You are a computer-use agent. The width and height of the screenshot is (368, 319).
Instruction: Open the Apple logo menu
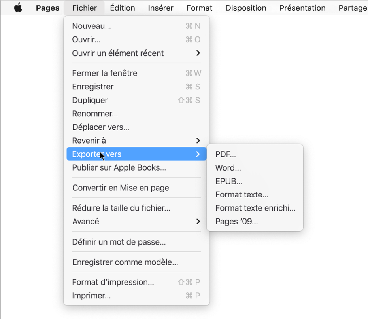18,8
